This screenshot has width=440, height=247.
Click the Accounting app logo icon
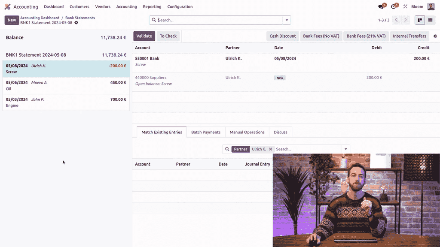click(7, 7)
